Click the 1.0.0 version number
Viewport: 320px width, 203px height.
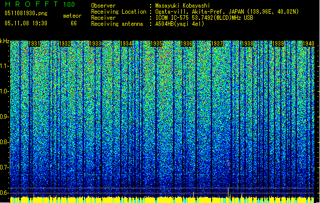(69, 4)
